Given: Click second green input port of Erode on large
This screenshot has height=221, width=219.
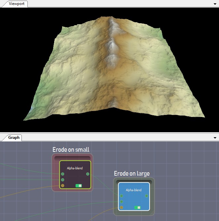Looking at the screenshot, I should click(122, 201).
